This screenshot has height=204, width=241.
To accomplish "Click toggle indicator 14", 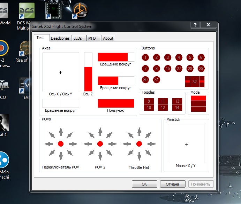I will click(177, 108).
